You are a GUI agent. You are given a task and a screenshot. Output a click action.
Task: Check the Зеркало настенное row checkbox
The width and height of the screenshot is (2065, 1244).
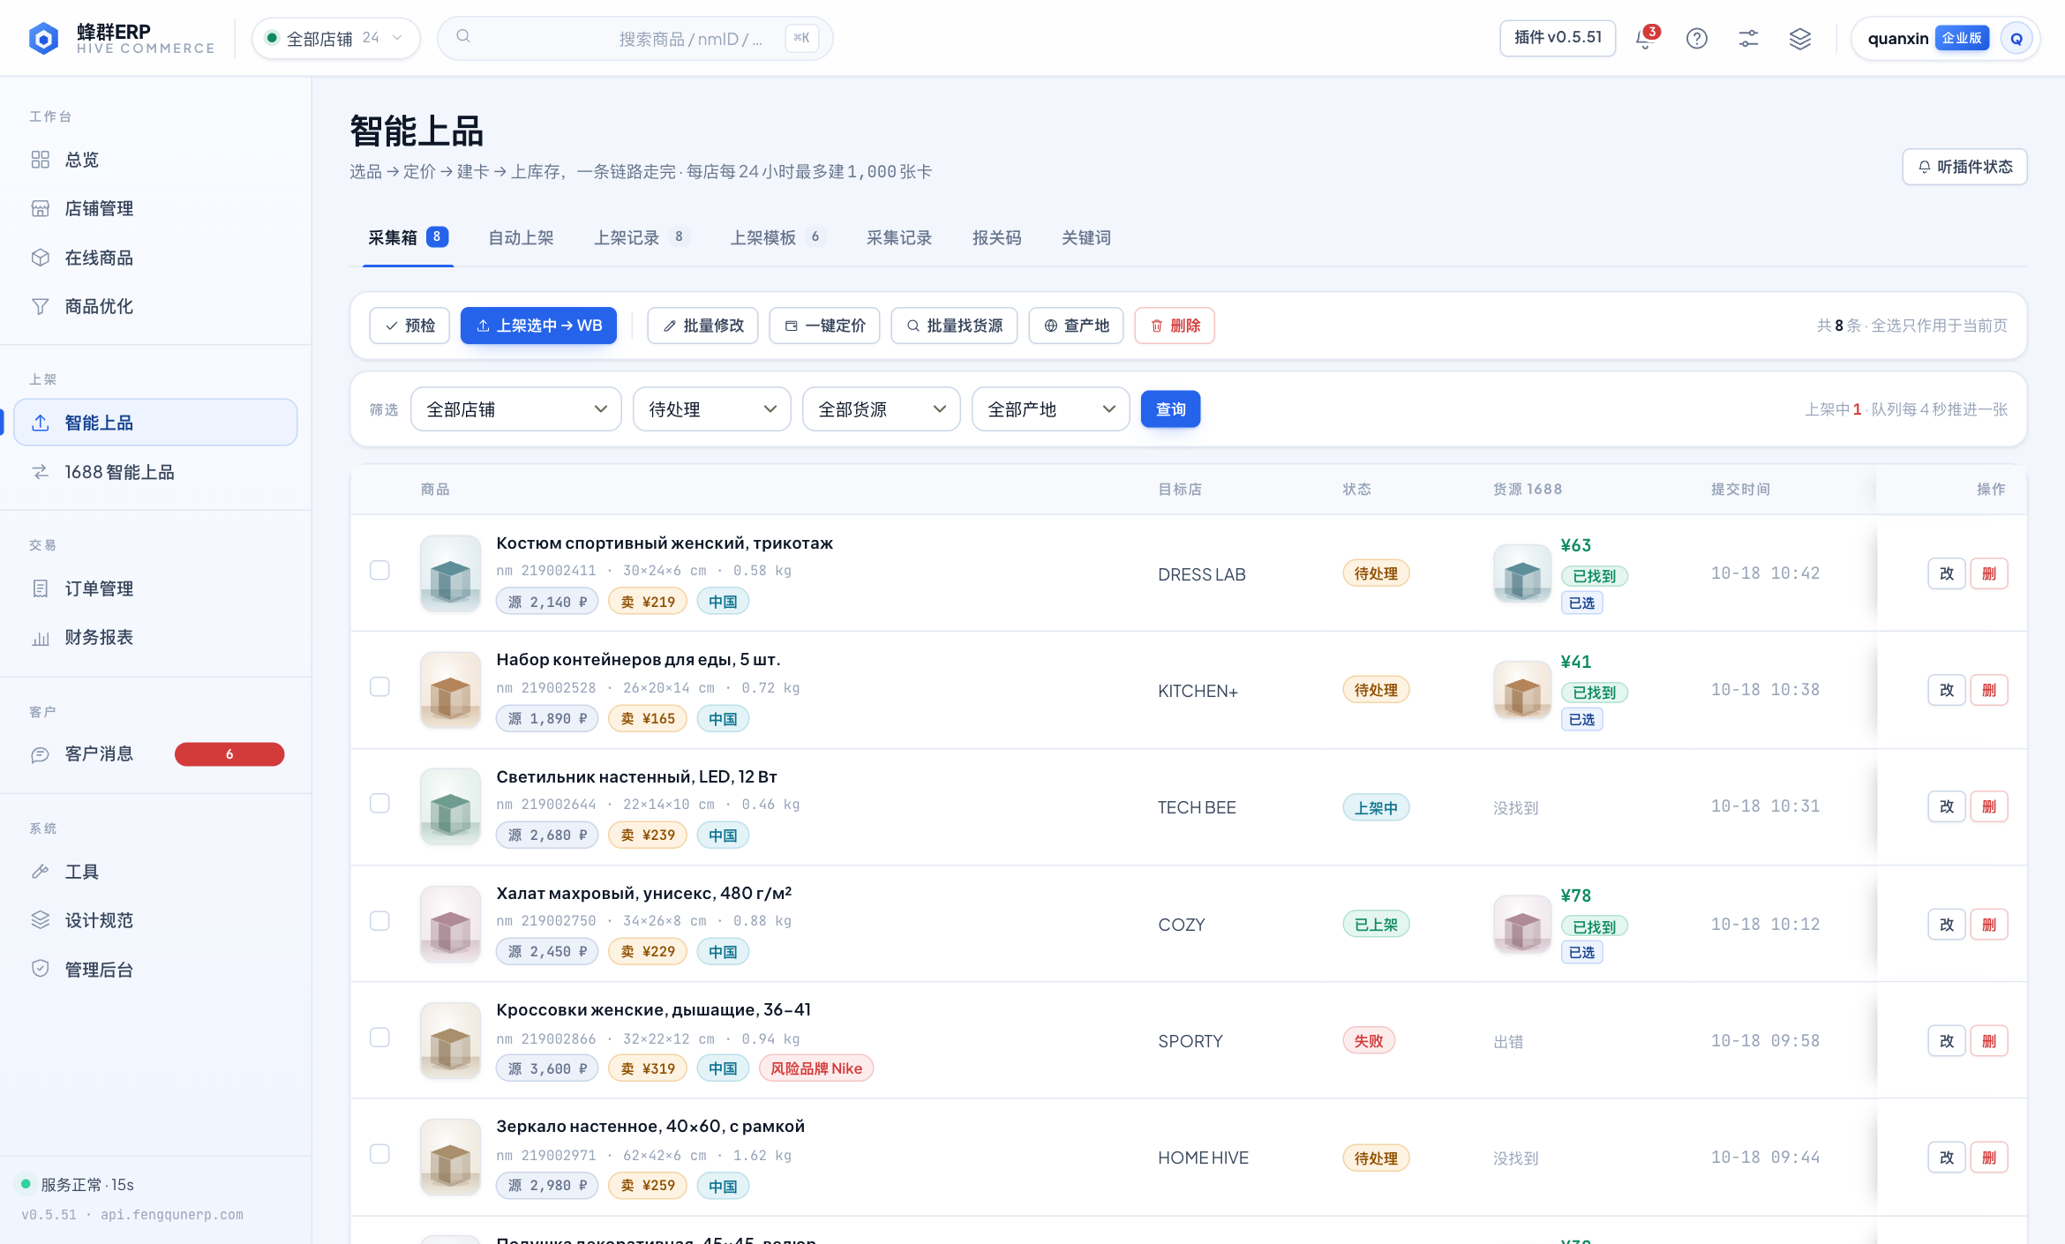click(x=379, y=1153)
